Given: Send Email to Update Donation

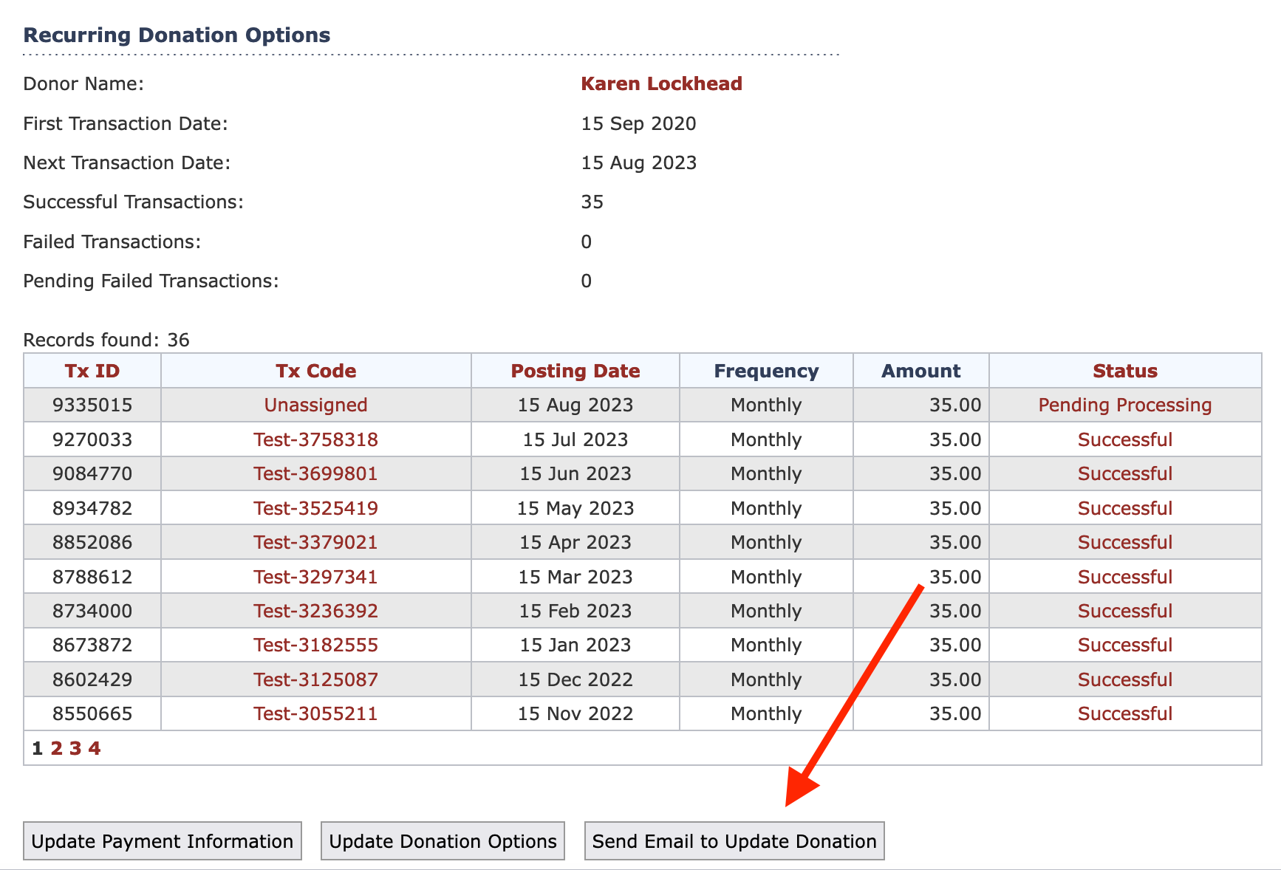Looking at the screenshot, I should [734, 841].
